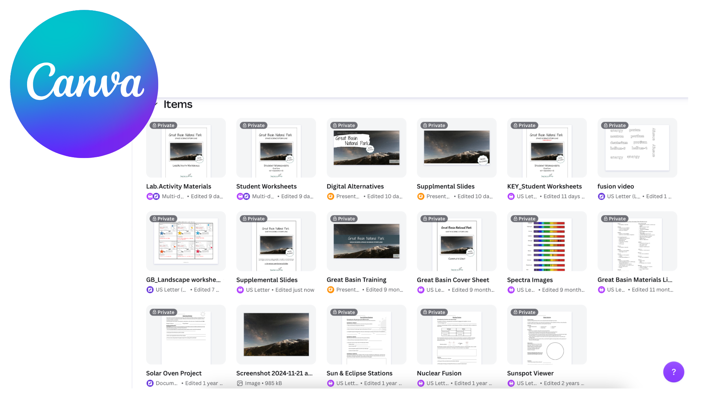703x395 pixels.
Task: Open the GB_Landscape worksheet thumbnail
Action: coord(186,241)
